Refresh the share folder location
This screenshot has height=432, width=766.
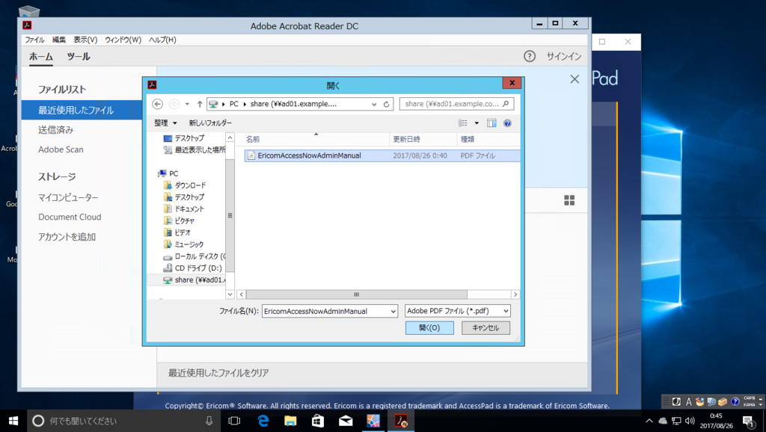click(387, 104)
